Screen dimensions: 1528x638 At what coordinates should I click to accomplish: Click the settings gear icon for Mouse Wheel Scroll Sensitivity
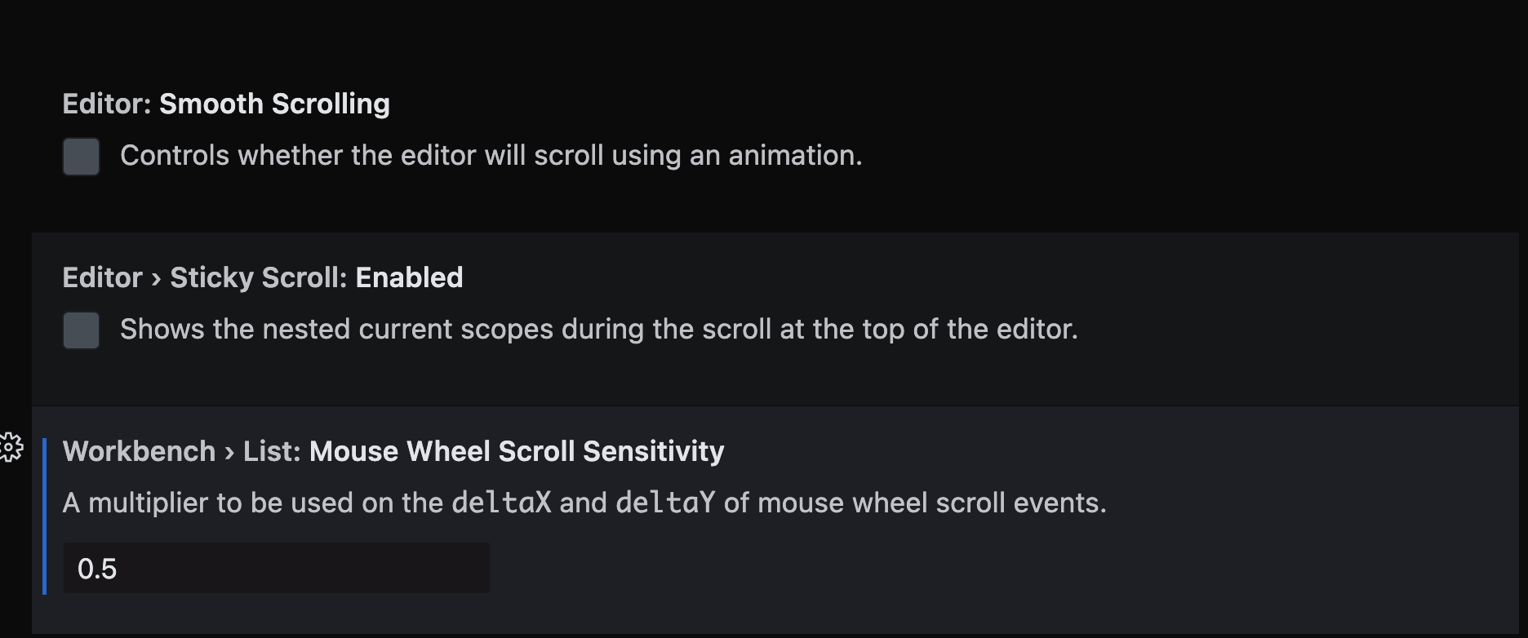coord(11,448)
